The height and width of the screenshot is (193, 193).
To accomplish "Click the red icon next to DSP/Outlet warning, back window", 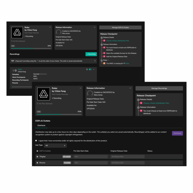I will point(104,47).
